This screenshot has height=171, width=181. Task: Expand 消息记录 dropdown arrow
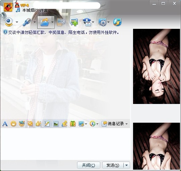pos(126,124)
